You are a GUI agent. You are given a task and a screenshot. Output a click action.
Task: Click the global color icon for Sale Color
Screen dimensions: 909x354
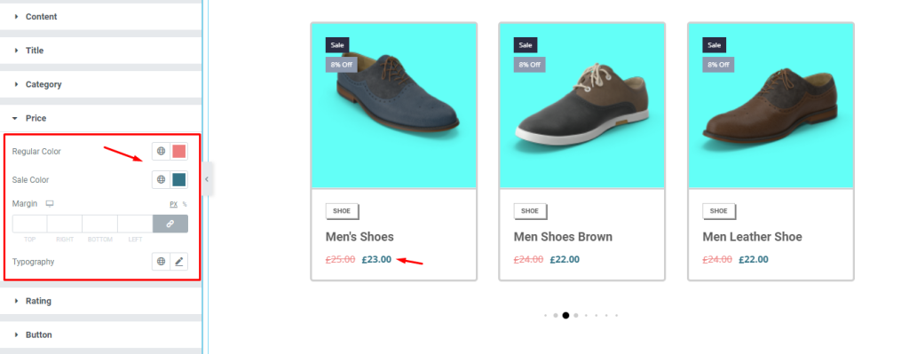[x=162, y=179]
